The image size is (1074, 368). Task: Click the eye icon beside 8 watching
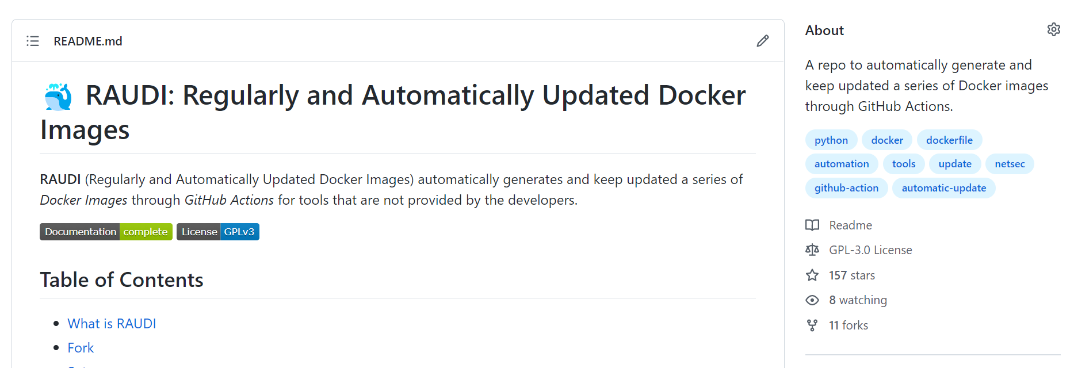click(x=812, y=300)
